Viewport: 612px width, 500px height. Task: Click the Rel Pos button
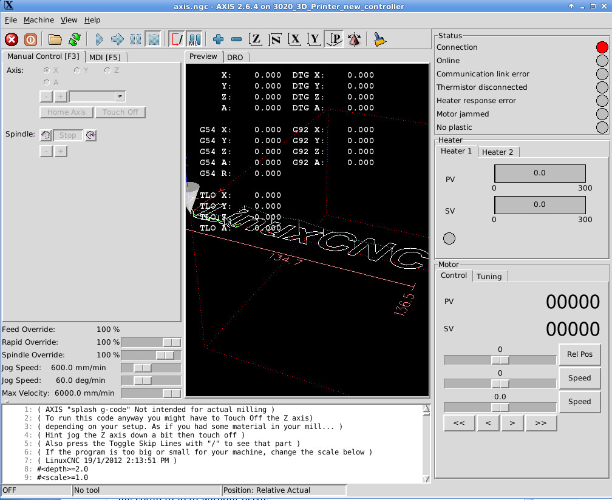(x=579, y=354)
